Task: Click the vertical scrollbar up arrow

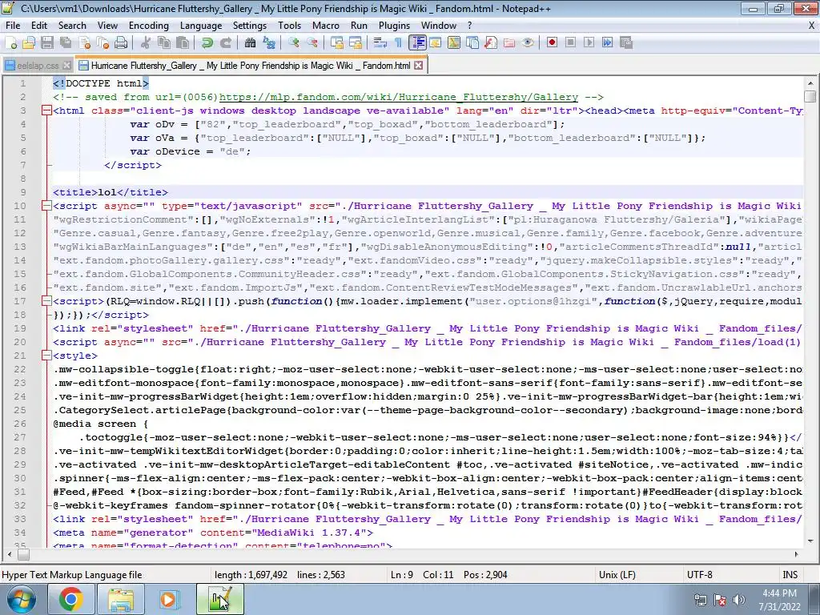Action: tap(810, 83)
